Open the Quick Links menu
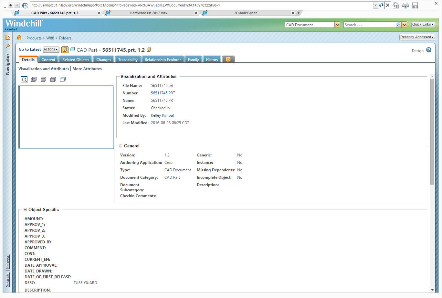This screenshot has height=298, width=442. [423, 24]
